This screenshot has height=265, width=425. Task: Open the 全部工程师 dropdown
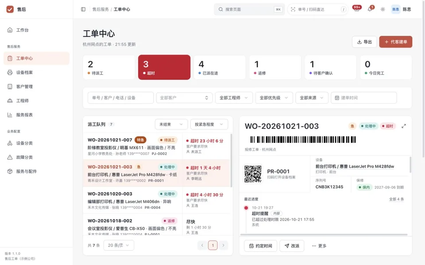click(234, 98)
